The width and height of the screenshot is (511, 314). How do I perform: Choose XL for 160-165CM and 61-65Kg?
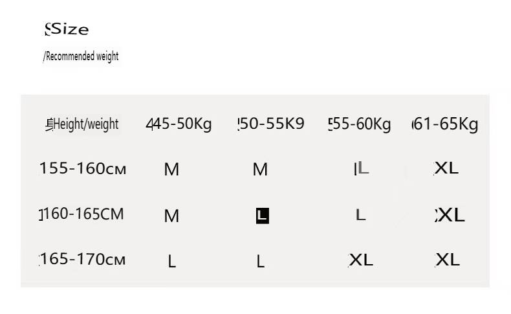450,215
